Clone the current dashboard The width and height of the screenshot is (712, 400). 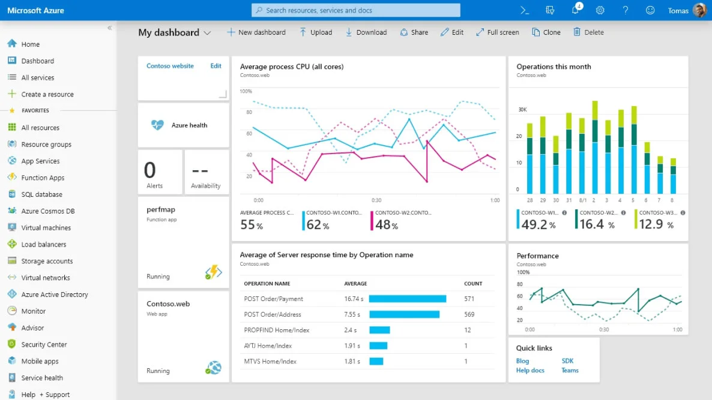coord(546,32)
